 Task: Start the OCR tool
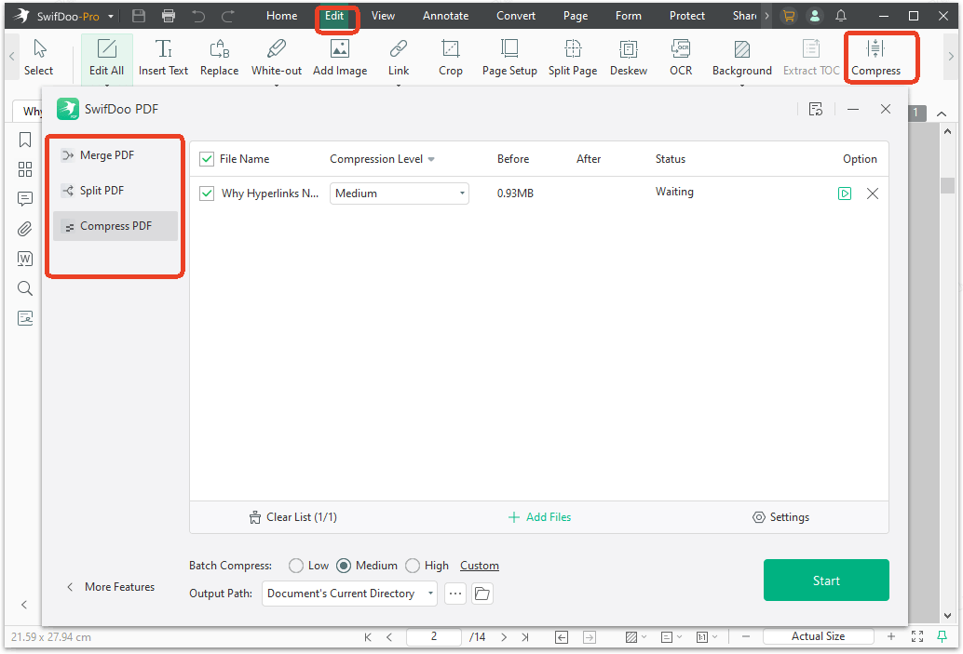click(681, 57)
